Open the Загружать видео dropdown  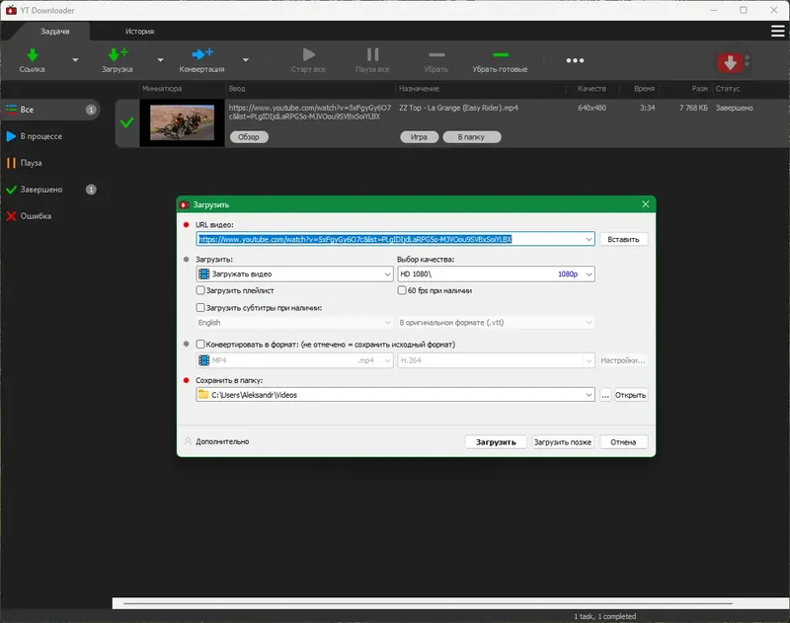[294, 274]
